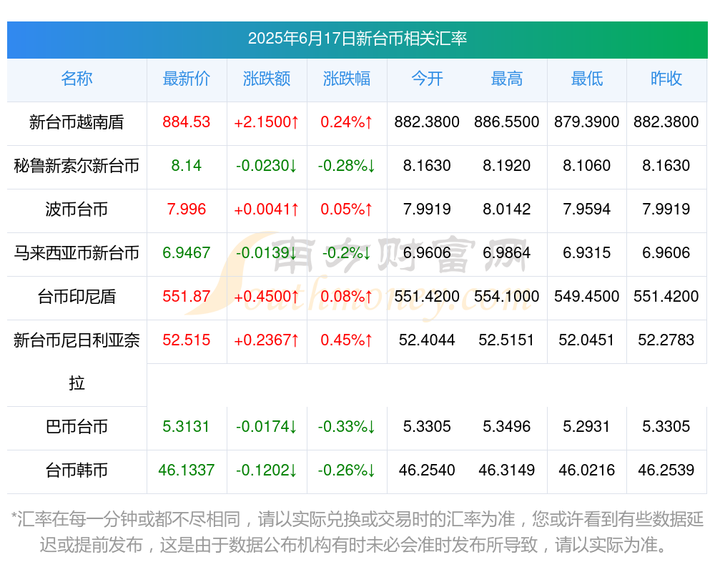Click the 涨跌额 column header

[x=267, y=79]
